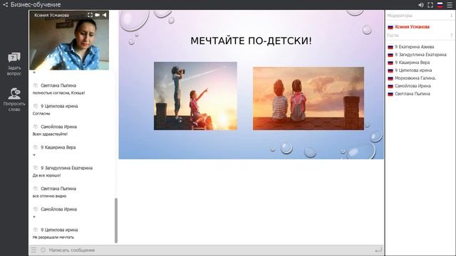Select Самойлова Ирина in the guests list
The height and width of the screenshot is (256, 456).
pyautogui.click(x=413, y=86)
